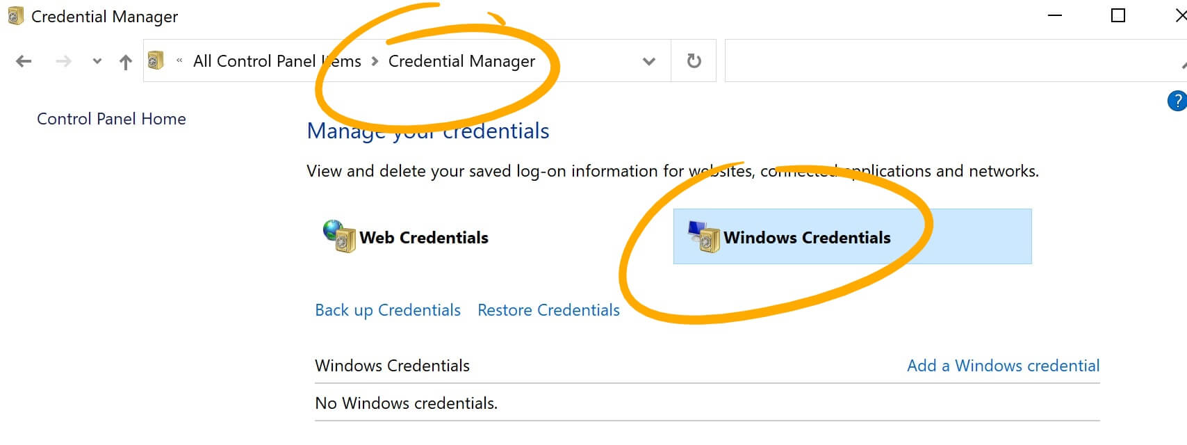Click the 'Manage your credentials' heading
Image resolution: width=1187 pixels, height=445 pixels.
428,131
